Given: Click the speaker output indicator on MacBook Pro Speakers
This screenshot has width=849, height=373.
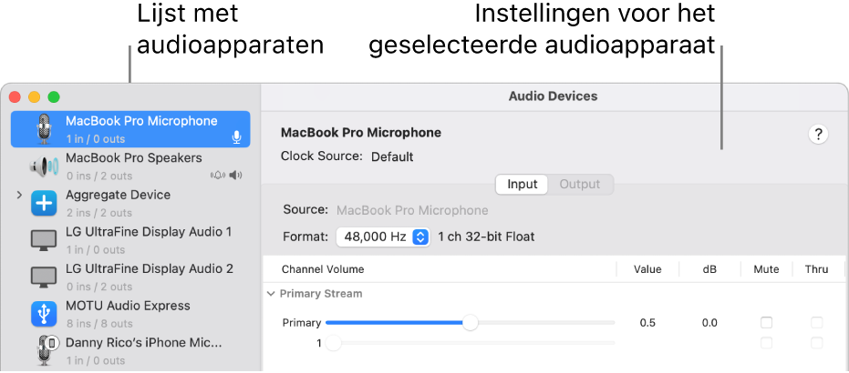Looking at the screenshot, I should tap(236, 175).
